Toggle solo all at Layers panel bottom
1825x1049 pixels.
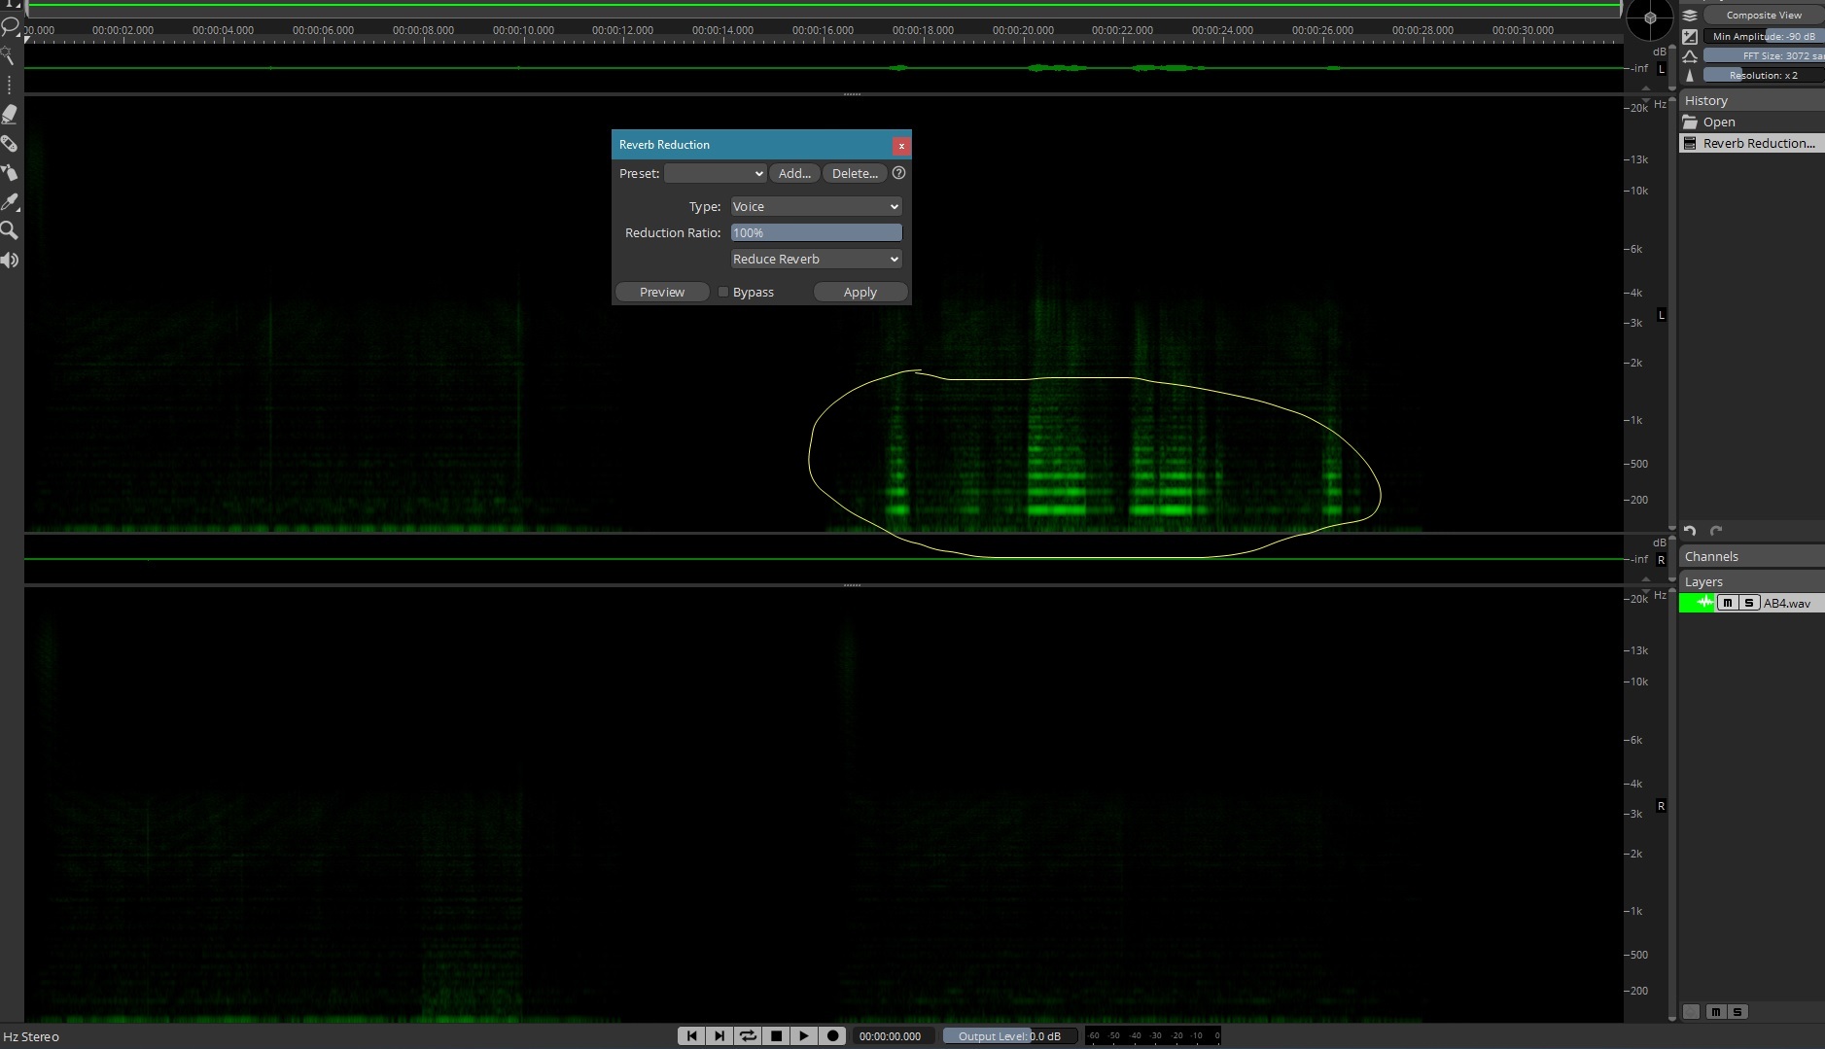(x=1737, y=1012)
